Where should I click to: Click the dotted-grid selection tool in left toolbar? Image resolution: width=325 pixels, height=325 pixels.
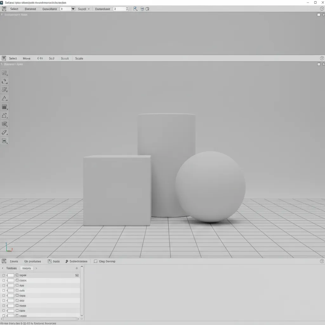tap(4, 73)
